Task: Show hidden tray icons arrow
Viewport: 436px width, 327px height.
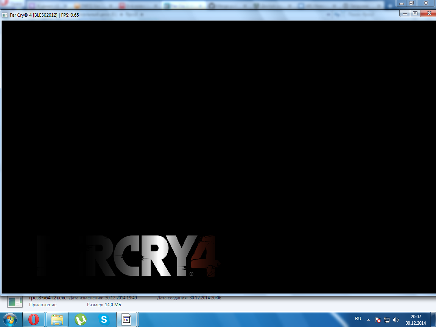Action: [x=368, y=320]
